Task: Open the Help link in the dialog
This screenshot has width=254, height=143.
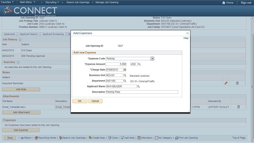Action: pos(186,38)
